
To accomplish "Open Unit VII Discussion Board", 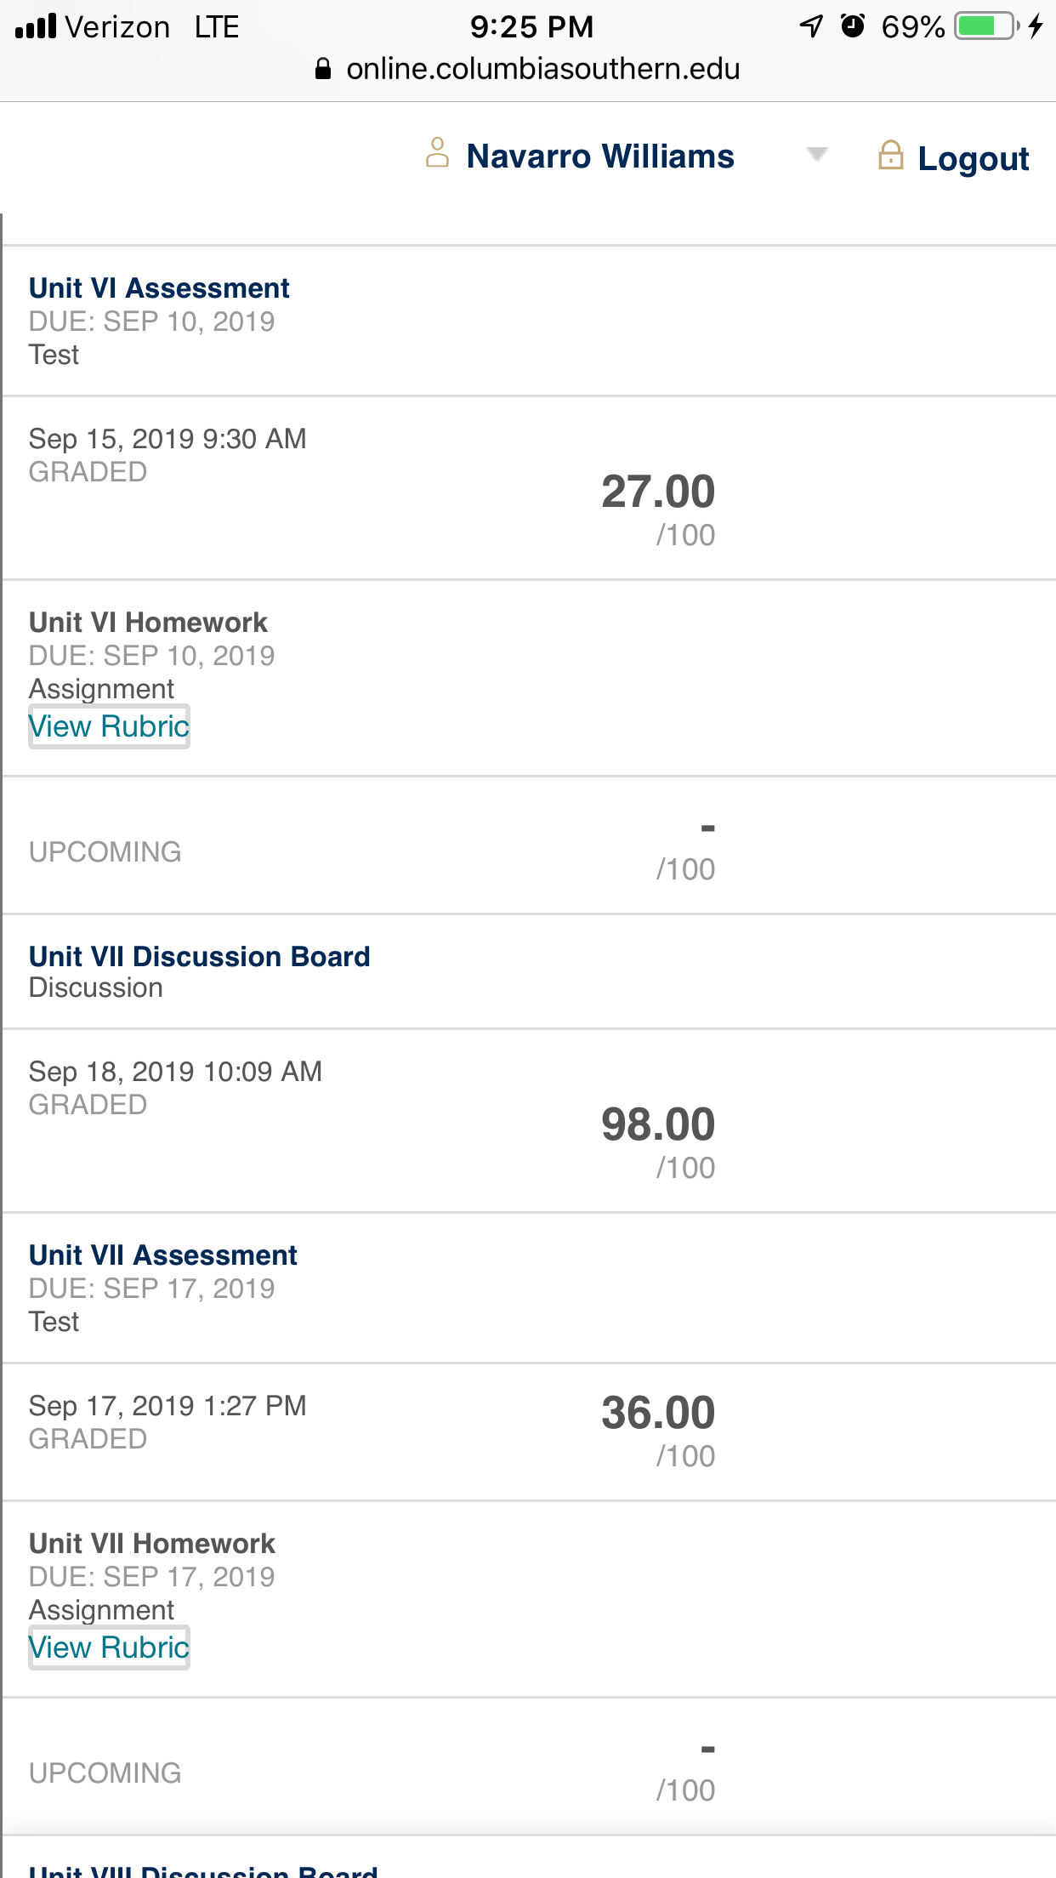I will [x=199, y=957].
